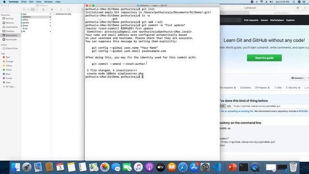The width and height of the screenshot is (309, 174).
Task: Open Books icon in the Dock
Action: tap(172, 167)
